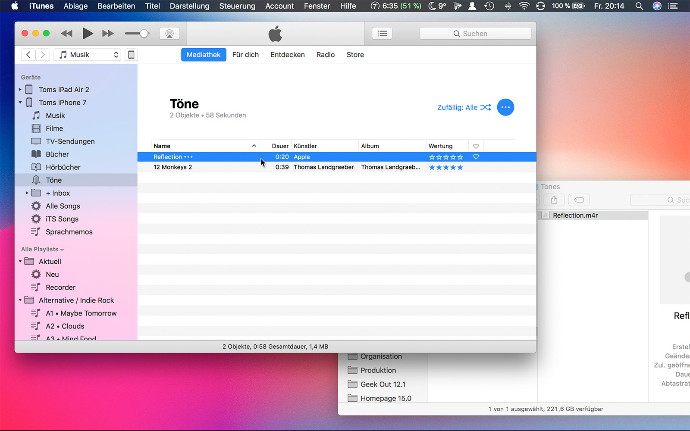Viewport: 690px width, 431px height.
Task: Open the Steuerung menu
Action: coord(237,6)
